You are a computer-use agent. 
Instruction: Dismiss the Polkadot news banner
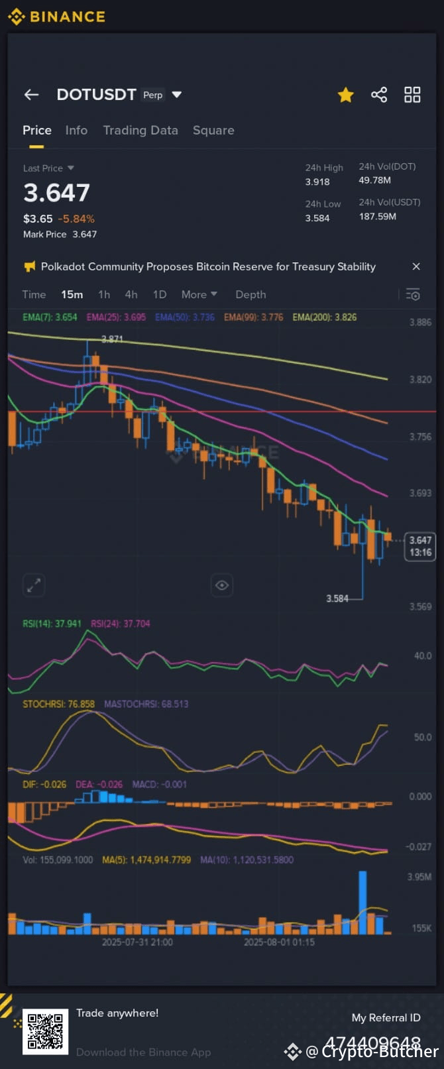(x=416, y=266)
